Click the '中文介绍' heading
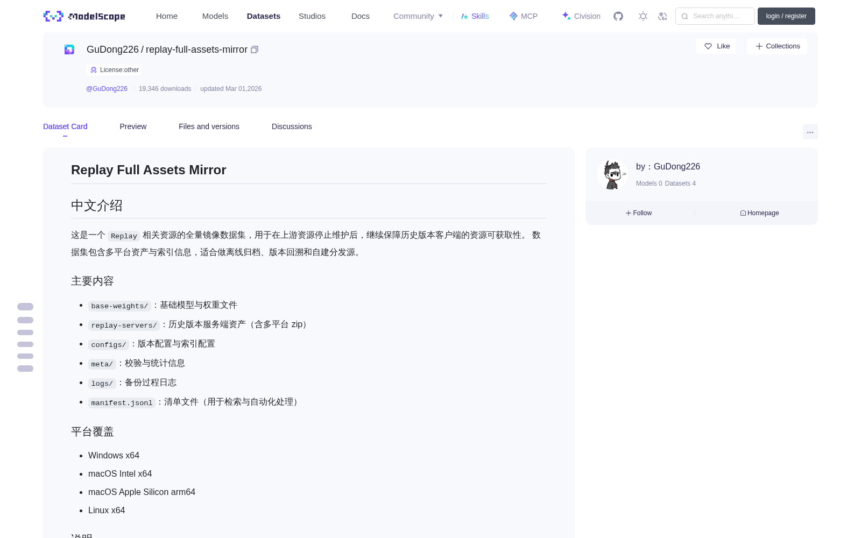Image resolution: width=861 pixels, height=538 pixels. pyautogui.click(x=97, y=206)
